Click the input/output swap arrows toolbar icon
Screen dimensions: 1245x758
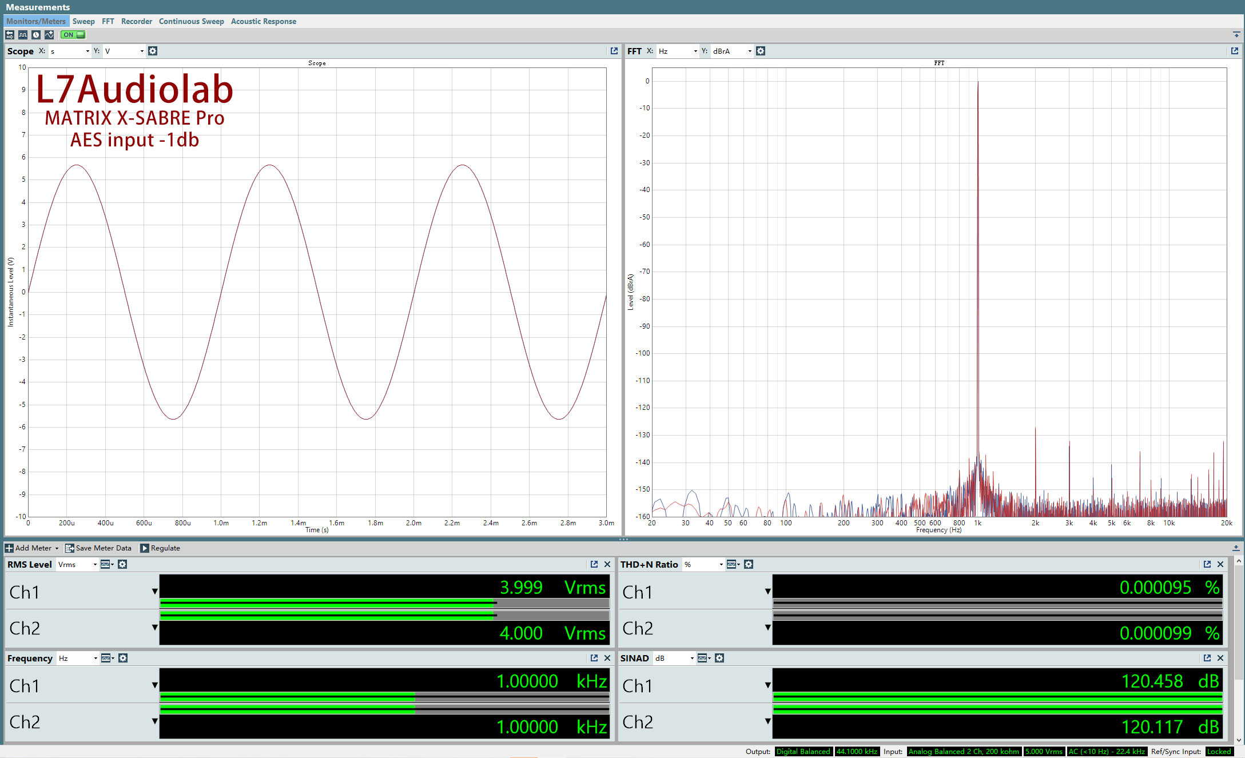click(x=10, y=35)
